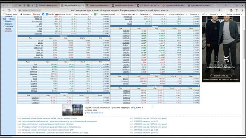The image size is (246, 138).
Task: Expand the Макростатистика bookmarks folder
Action: [x=129, y=15]
